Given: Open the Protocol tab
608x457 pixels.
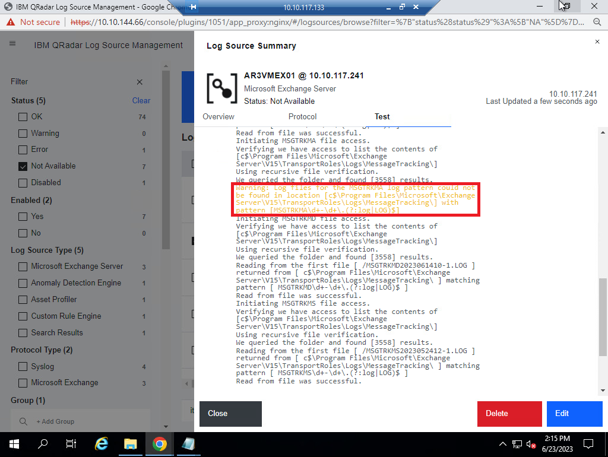Looking at the screenshot, I should coord(302,117).
